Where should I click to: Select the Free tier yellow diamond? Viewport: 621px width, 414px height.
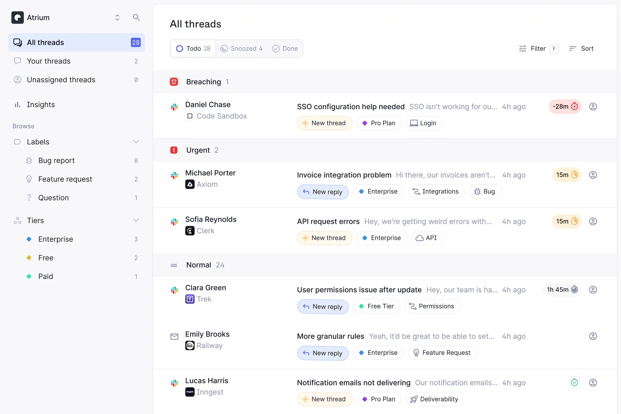29,258
